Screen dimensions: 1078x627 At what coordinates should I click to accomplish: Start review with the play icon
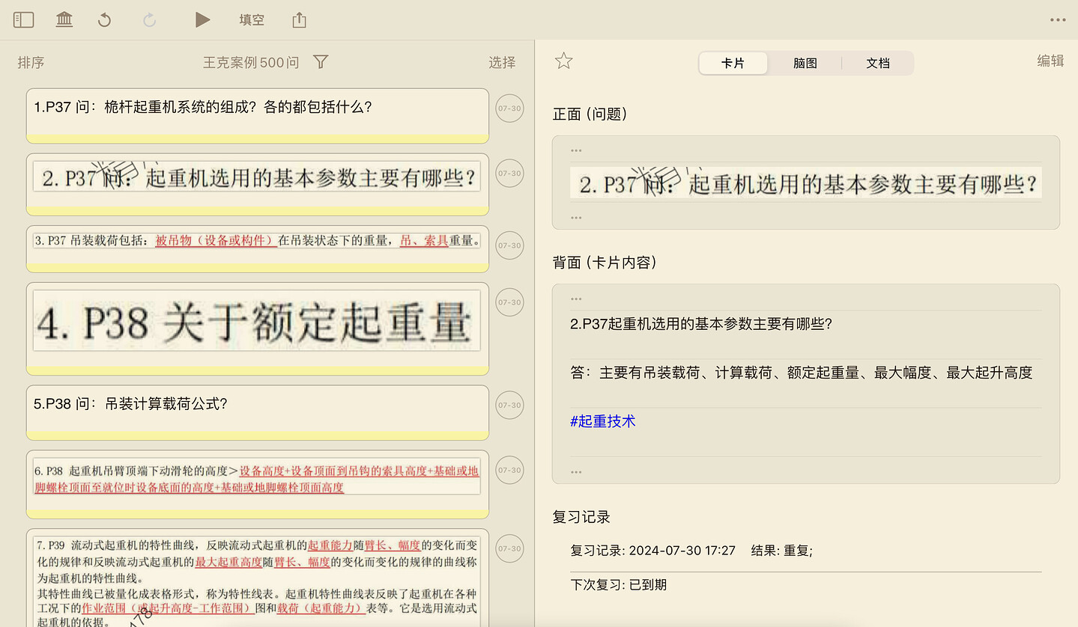[202, 20]
